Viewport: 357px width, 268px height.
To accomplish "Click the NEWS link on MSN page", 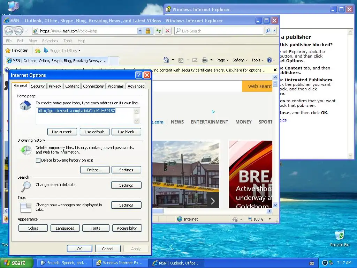I will (x=177, y=122).
